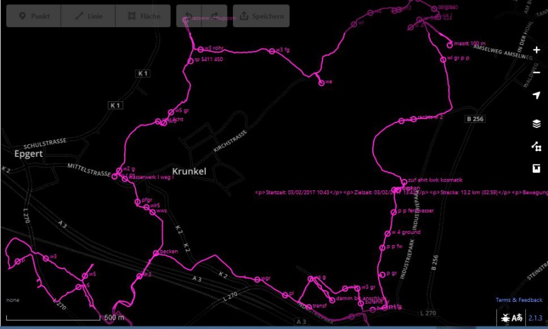Click the Speichern save button
The height and width of the screenshot is (329, 548).
pyautogui.click(x=261, y=16)
